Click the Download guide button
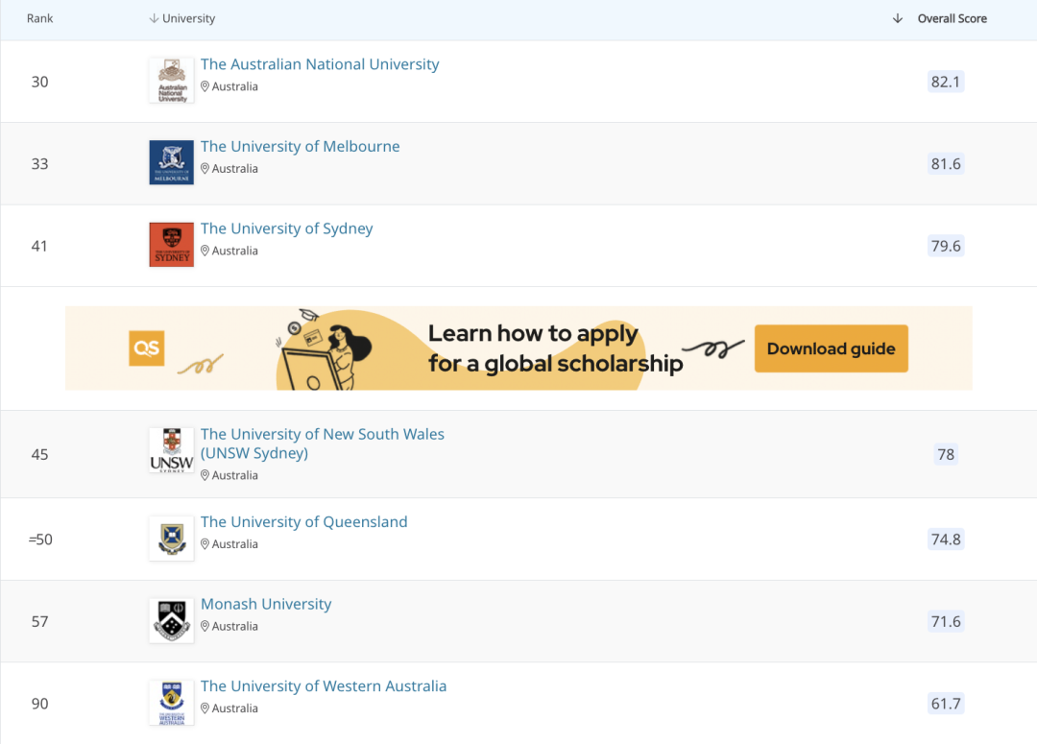1037x744 pixels. 831,348
